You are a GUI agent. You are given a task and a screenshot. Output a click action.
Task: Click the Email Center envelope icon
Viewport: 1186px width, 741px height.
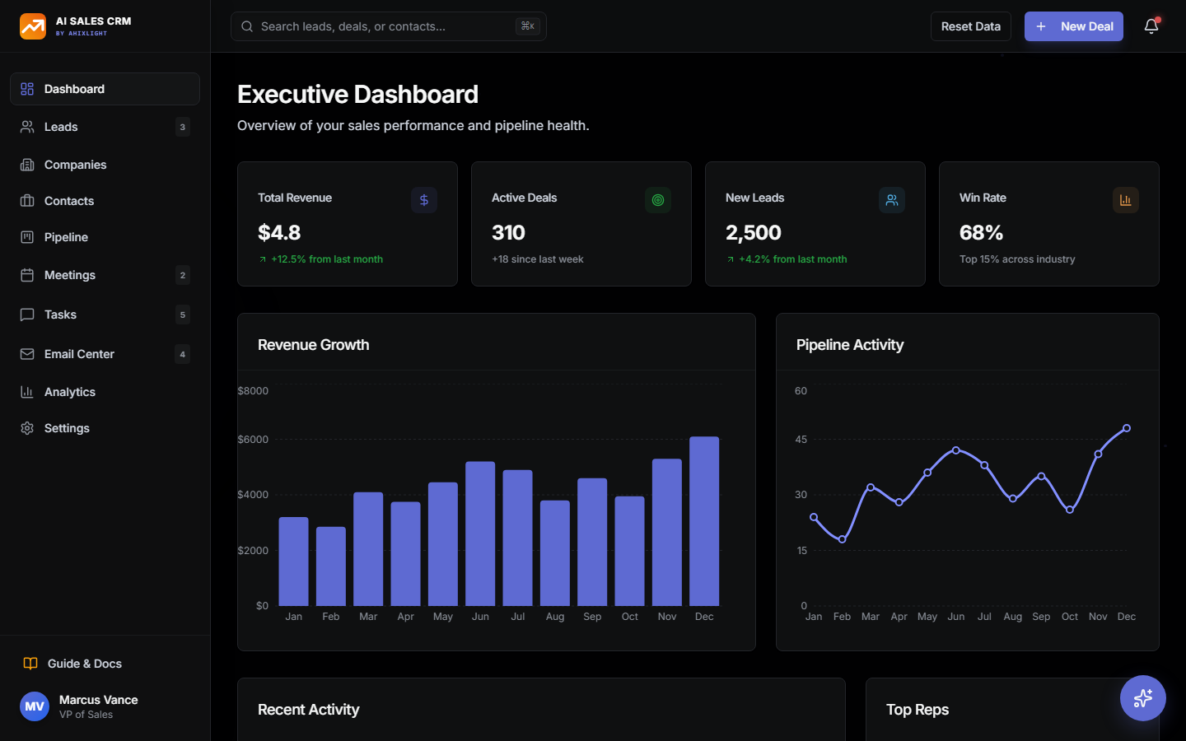[27, 354]
